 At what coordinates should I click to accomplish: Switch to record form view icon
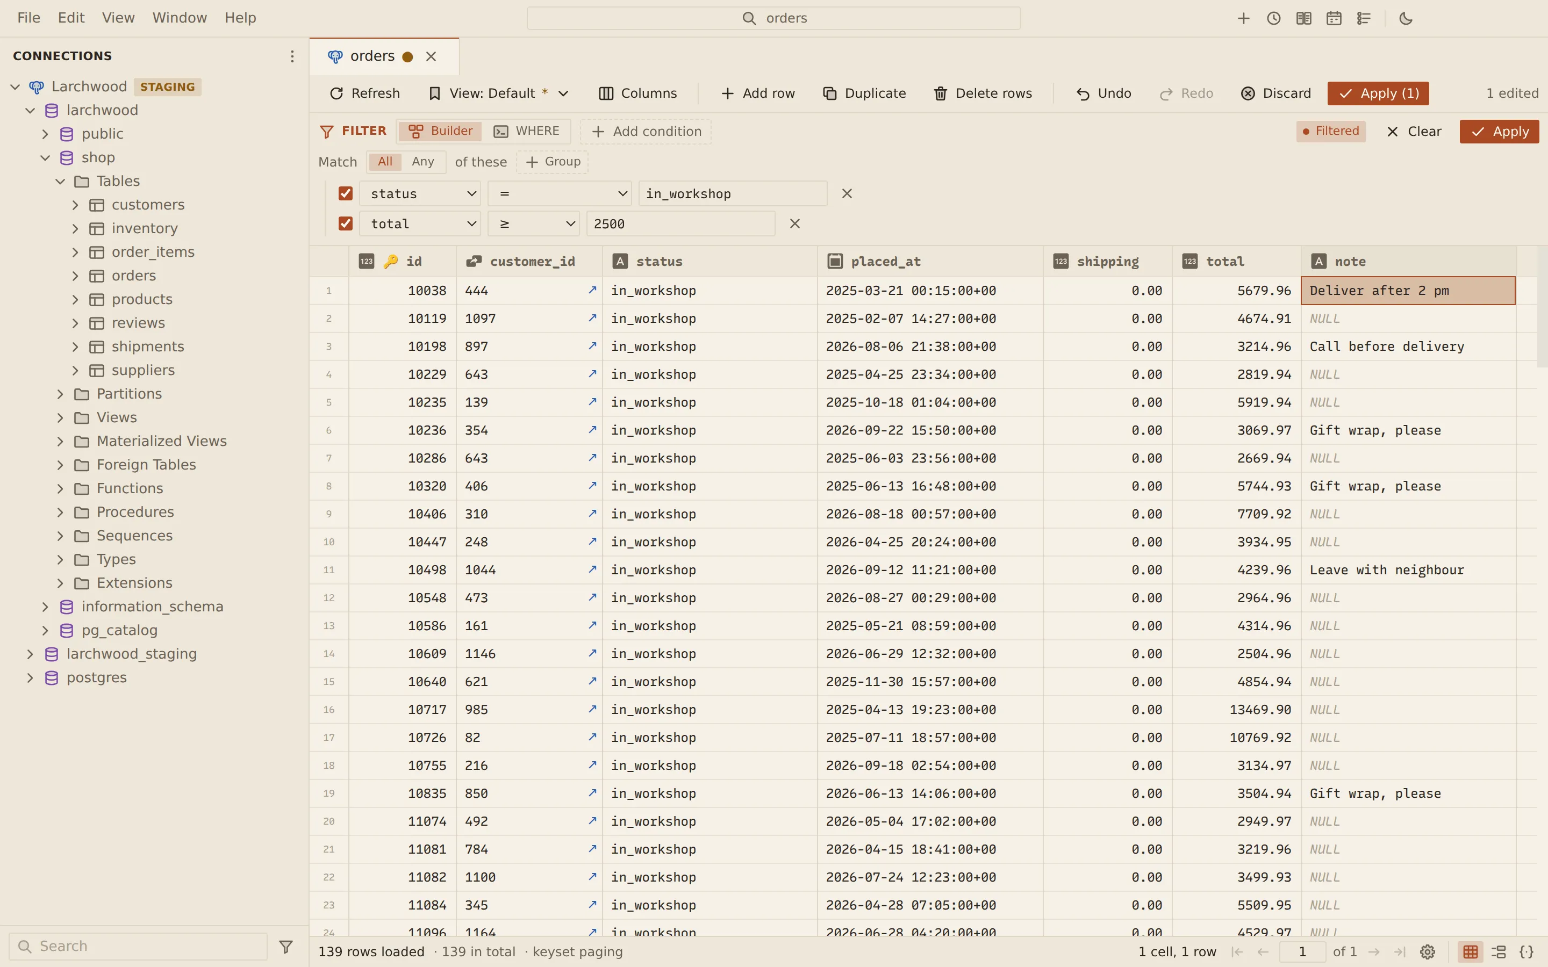(1499, 951)
